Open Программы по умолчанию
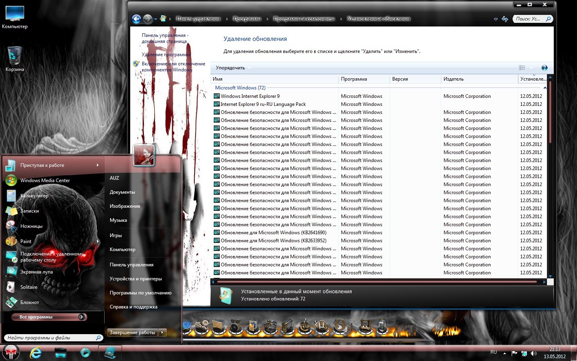577x361 pixels. 141,293
